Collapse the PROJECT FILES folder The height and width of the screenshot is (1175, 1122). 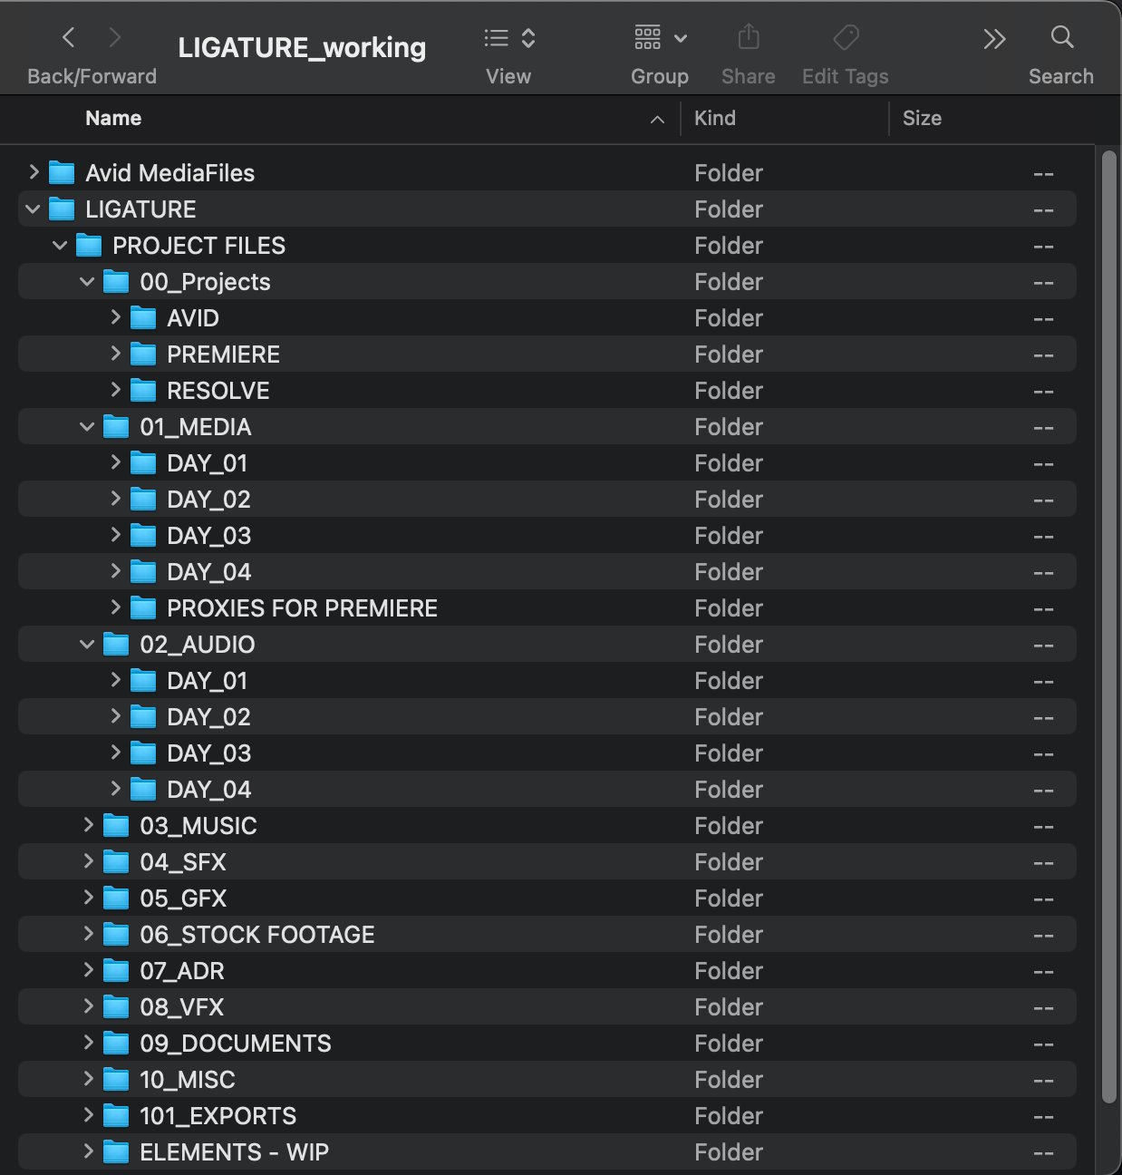pos(60,245)
